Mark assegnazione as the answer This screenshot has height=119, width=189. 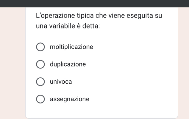coord(40,99)
